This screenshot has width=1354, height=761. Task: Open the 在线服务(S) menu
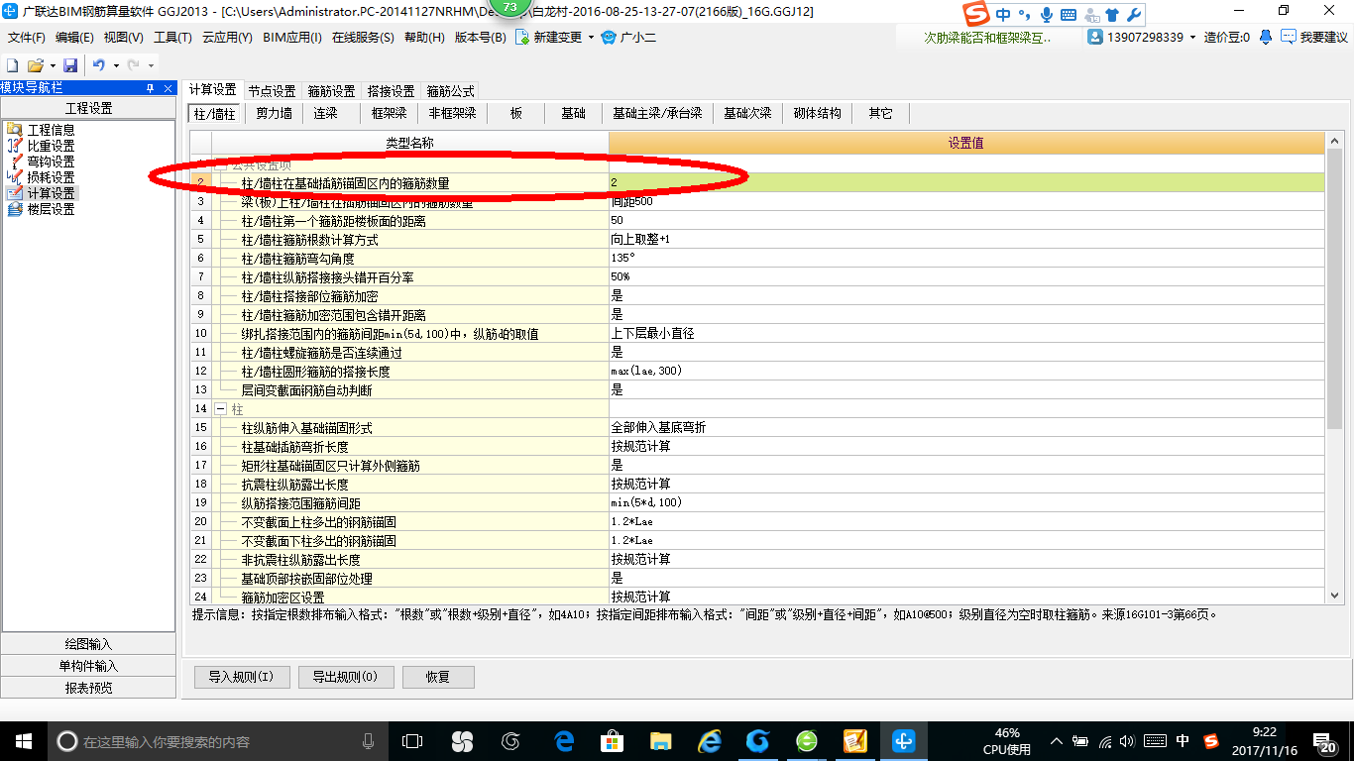pos(363,38)
